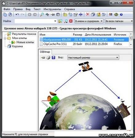Click the Найти search input field
135x138 pixels.
[x=36, y=21]
